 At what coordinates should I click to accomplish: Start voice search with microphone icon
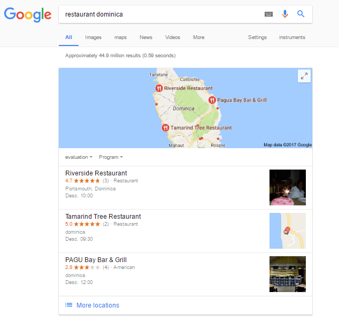pos(285,14)
